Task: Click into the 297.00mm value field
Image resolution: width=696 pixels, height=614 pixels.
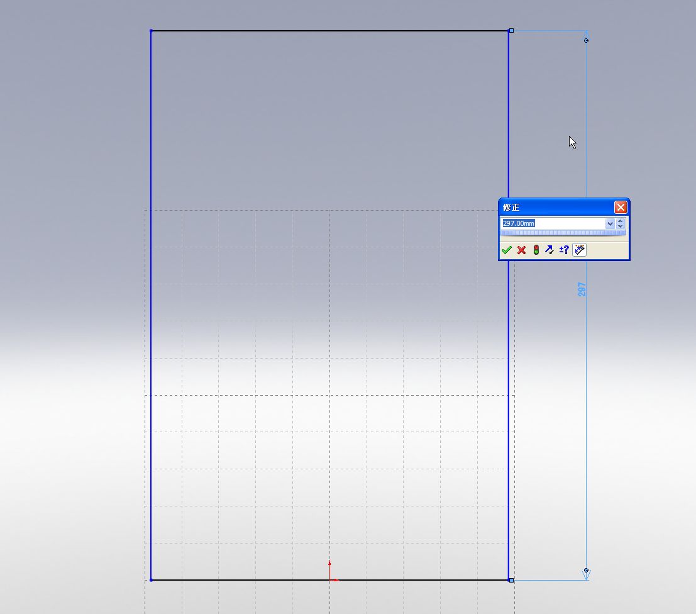Action: [553, 223]
